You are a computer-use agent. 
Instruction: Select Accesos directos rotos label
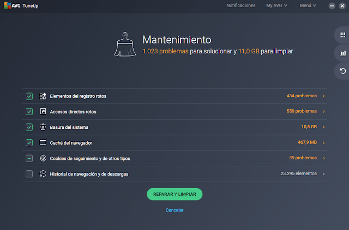73,111
